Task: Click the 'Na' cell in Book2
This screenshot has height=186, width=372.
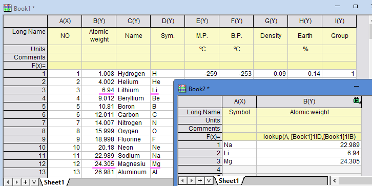Action: [x=239, y=145]
